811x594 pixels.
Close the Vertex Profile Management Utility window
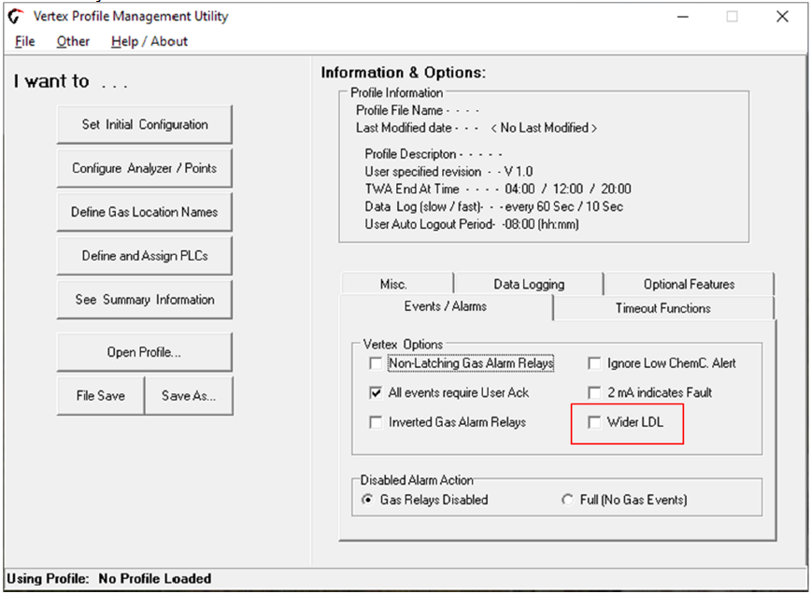coord(783,17)
